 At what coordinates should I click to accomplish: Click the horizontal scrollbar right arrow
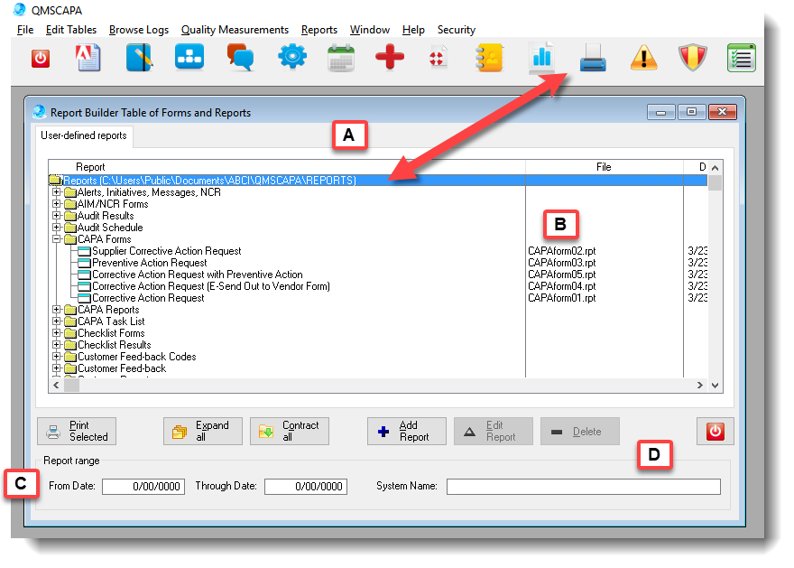click(x=698, y=386)
